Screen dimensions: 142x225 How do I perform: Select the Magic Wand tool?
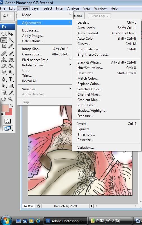point(11,40)
